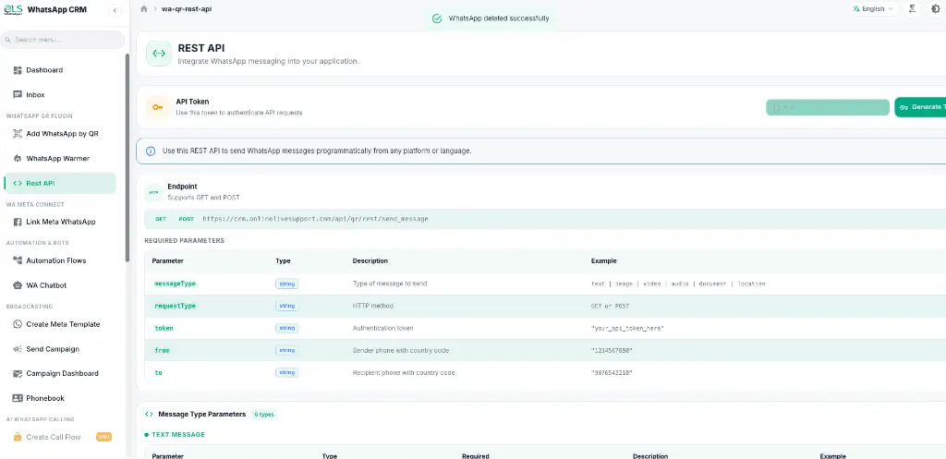Screen dimensions: 946x459
Task: Click the string badge in messageType row
Action: [x=286, y=284]
